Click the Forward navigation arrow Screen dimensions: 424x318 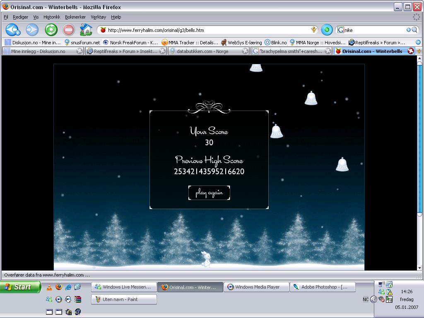click(32, 30)
